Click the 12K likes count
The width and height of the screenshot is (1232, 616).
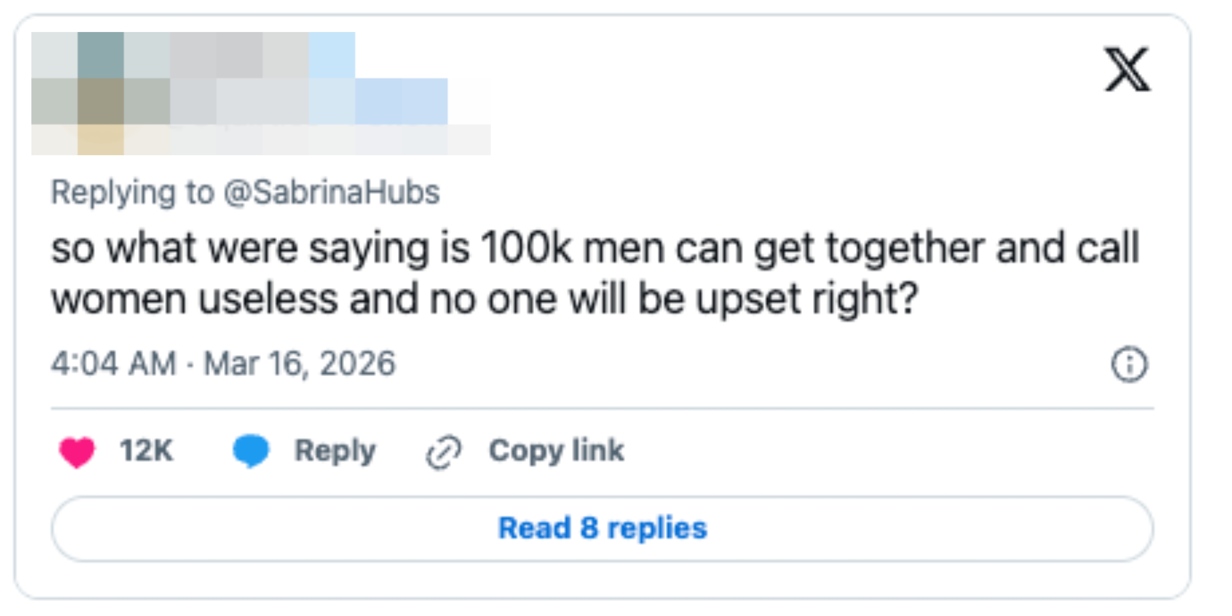[146, 451]
